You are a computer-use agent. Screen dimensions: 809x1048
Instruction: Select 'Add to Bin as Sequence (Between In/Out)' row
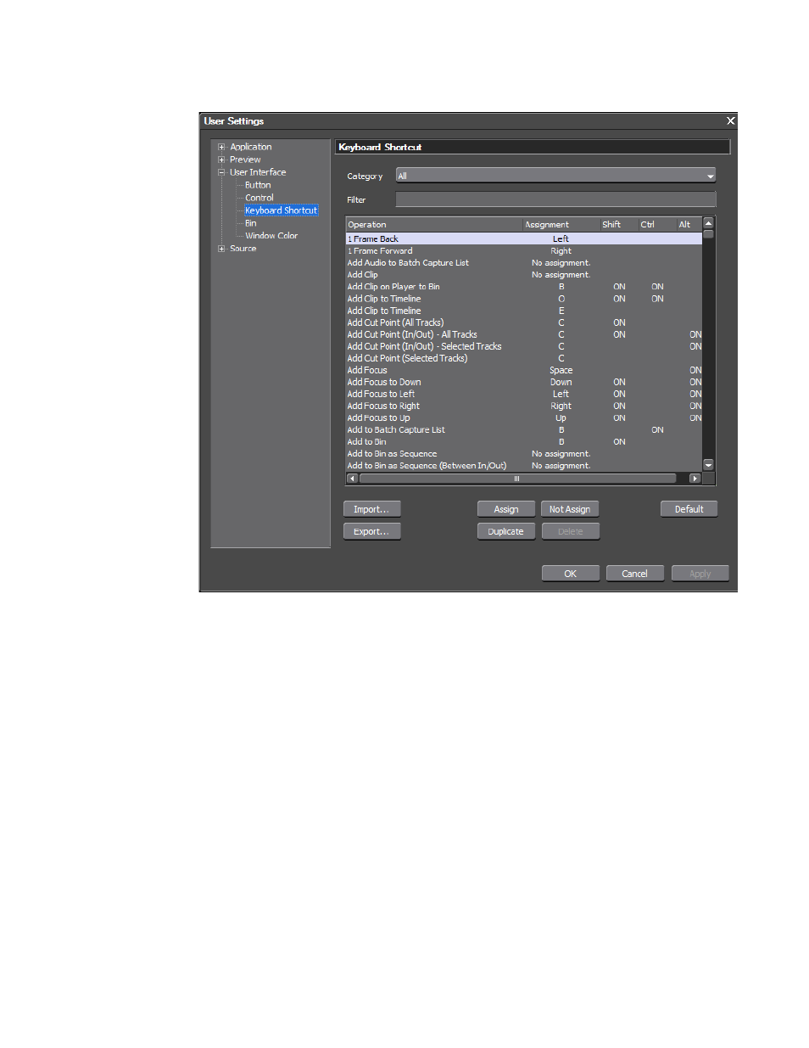tap(524, 465)
